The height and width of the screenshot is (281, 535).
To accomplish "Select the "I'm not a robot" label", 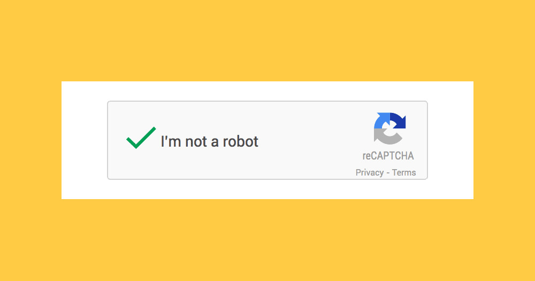I will (210, 141).
